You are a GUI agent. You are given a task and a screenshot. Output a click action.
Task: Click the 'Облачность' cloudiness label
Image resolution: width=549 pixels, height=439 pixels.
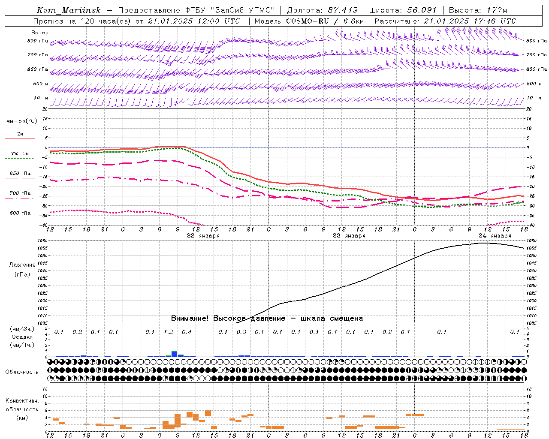tap(22, 372)
